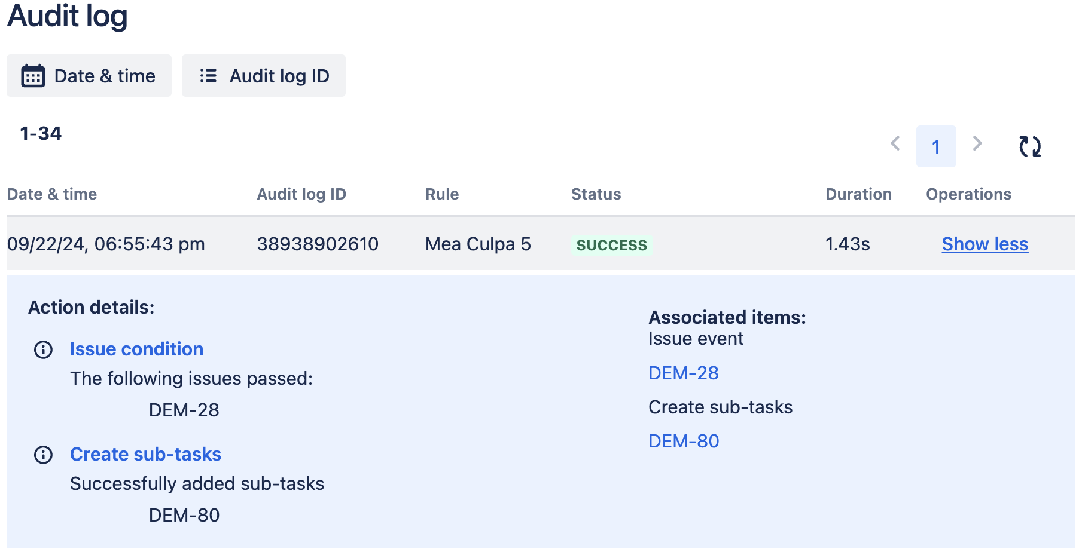Select rule name Mea Culpa 5

click(x=478, y=244)
